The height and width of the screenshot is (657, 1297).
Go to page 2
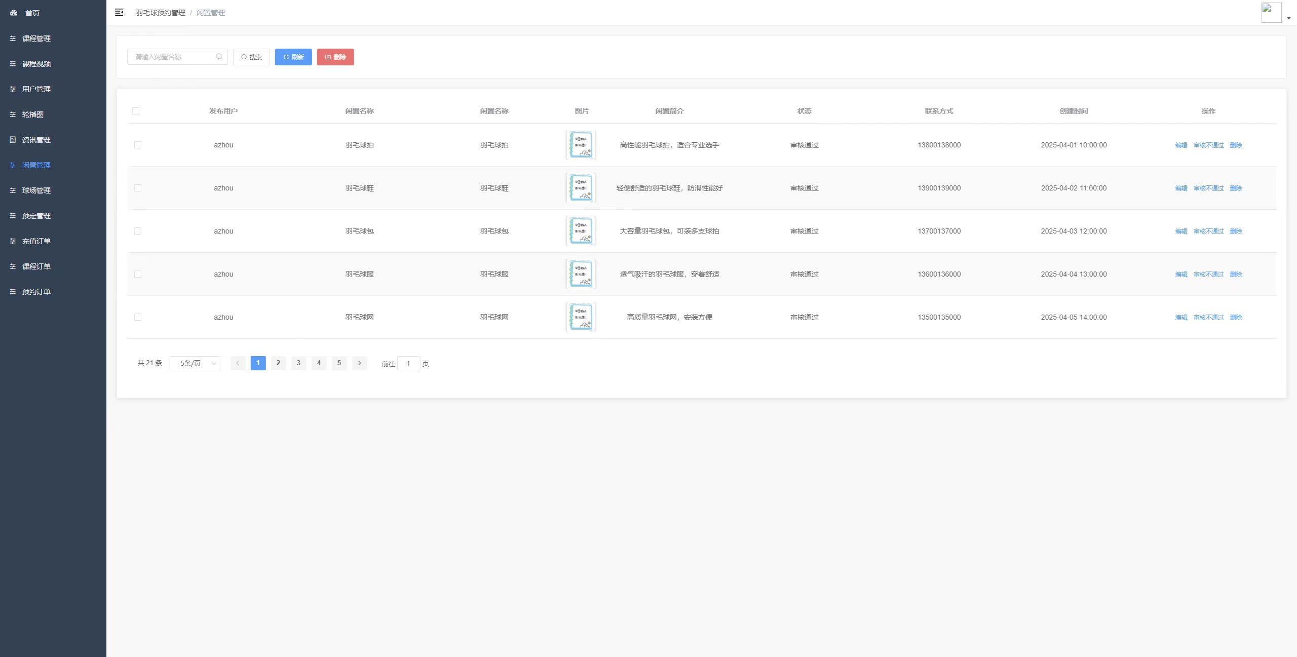pyautogui.click(x=278, y=363)
